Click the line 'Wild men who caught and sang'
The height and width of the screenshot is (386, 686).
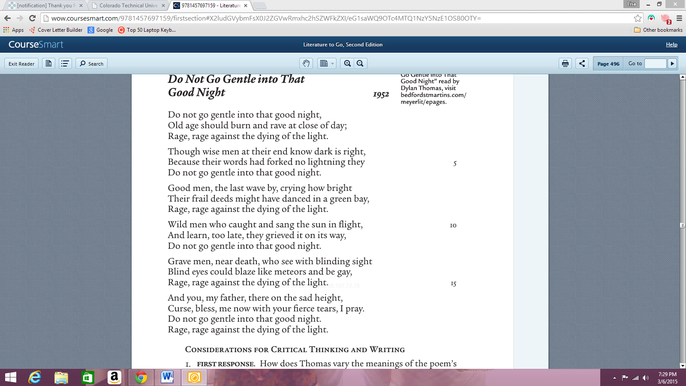point(265,224)
